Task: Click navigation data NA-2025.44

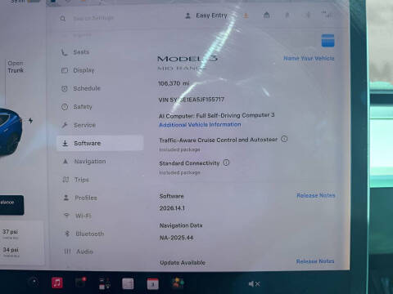Action: [x=176, y=238]
